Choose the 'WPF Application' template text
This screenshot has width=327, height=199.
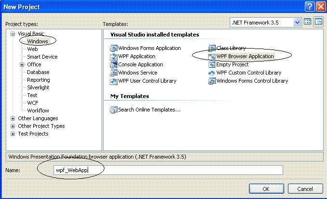click(x=137, y=56)
